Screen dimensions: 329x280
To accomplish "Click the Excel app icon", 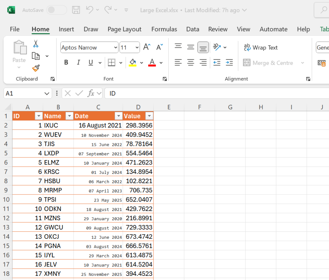I will (x=11, y=10).
